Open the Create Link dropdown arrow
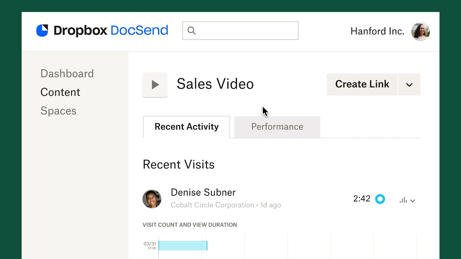Image resolution: width=461 pixels, height=259 pixels. click(x=409, y=85)
